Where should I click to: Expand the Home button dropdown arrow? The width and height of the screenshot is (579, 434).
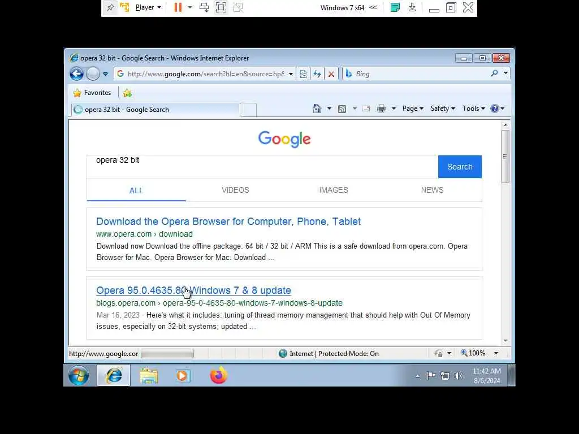[329, 108]
